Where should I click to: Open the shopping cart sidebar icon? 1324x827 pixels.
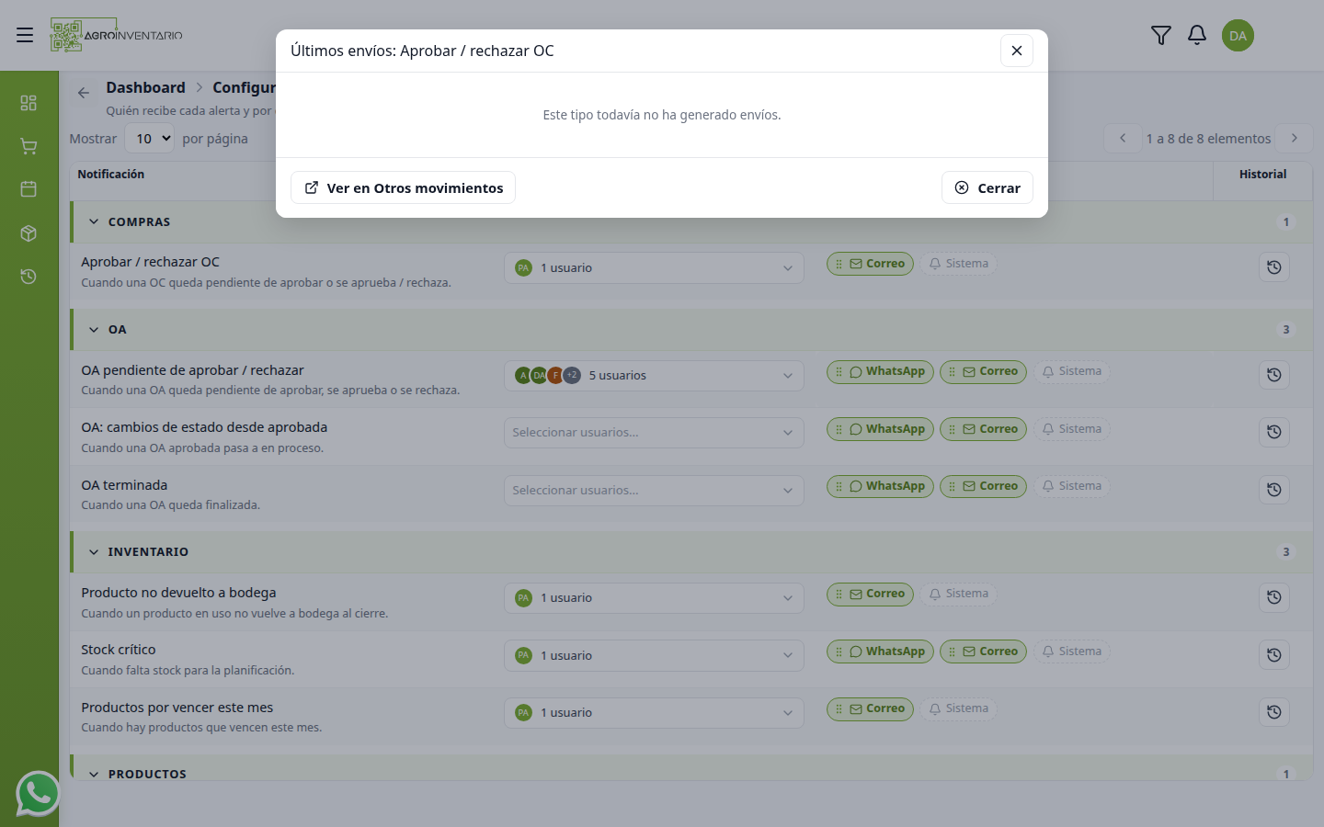(x=29, y=146)
